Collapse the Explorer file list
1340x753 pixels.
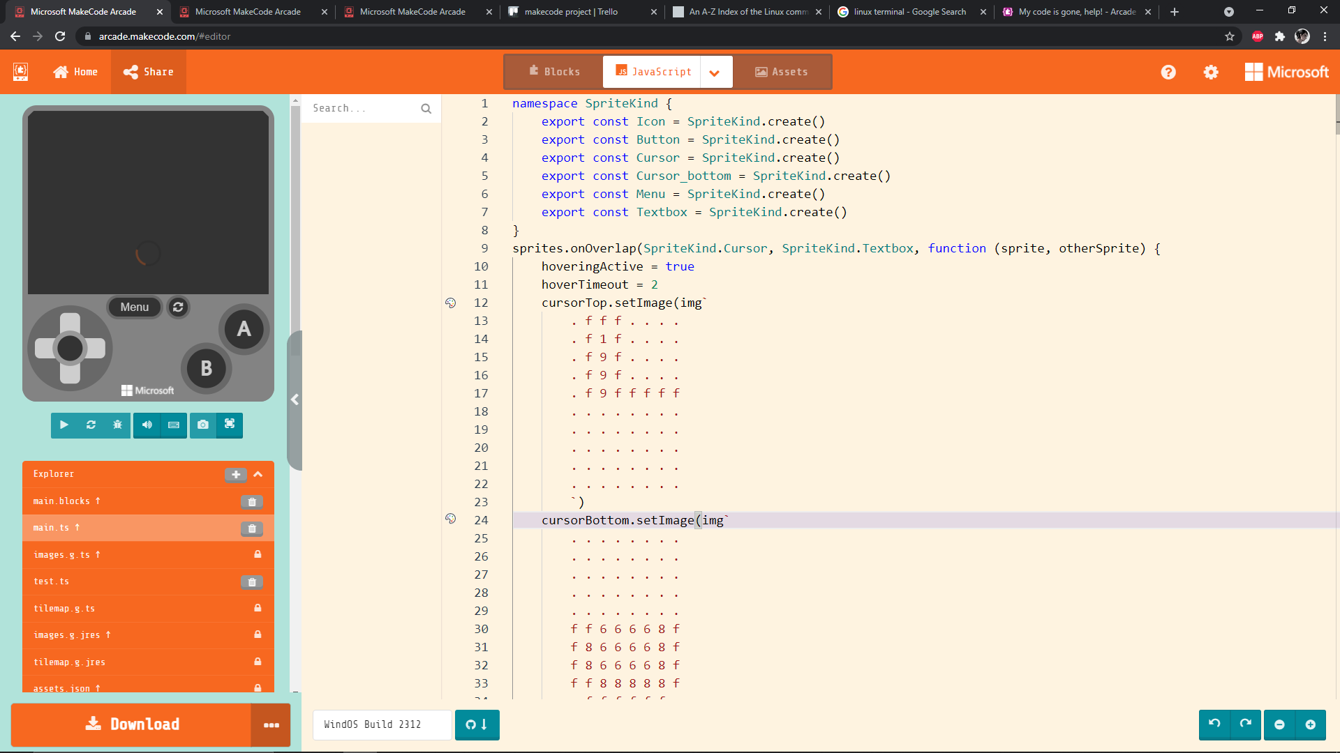[x=258, y=474]
